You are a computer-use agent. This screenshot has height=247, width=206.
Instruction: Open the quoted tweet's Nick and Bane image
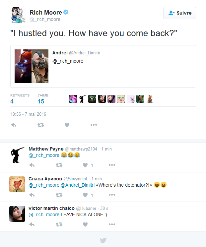[x=32, y=66]
